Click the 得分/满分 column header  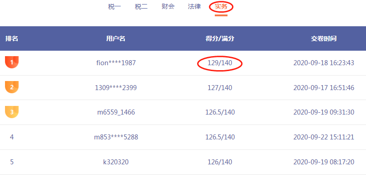click(x=220, y=38)
